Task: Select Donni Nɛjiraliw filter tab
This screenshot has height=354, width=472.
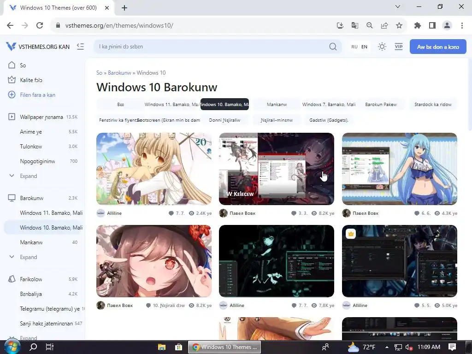Action: click(x=224, y=120)
